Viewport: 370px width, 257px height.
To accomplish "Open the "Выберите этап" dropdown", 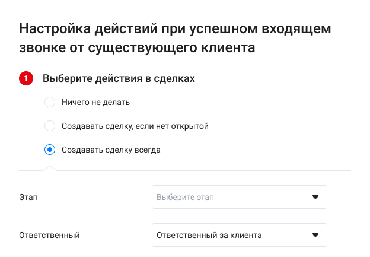I will [x=239, y=197].
